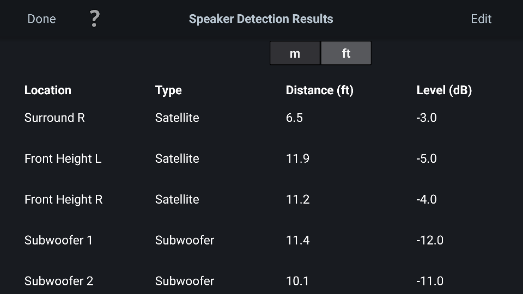Tap Subwoofer 1 type Subwoofer cell

185,240
